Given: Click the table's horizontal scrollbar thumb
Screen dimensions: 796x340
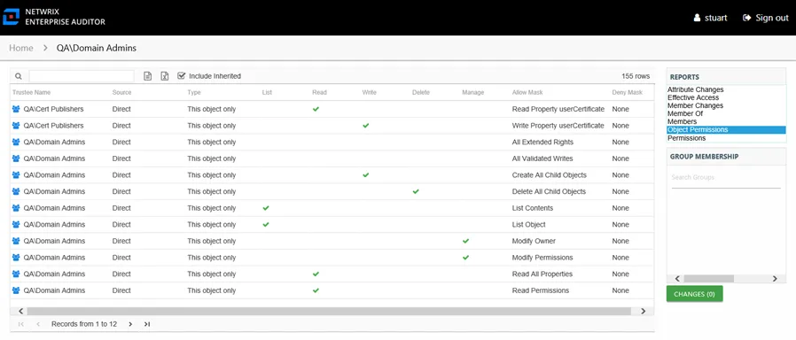Looking at the screenshot, I should [x=329, y=311].
